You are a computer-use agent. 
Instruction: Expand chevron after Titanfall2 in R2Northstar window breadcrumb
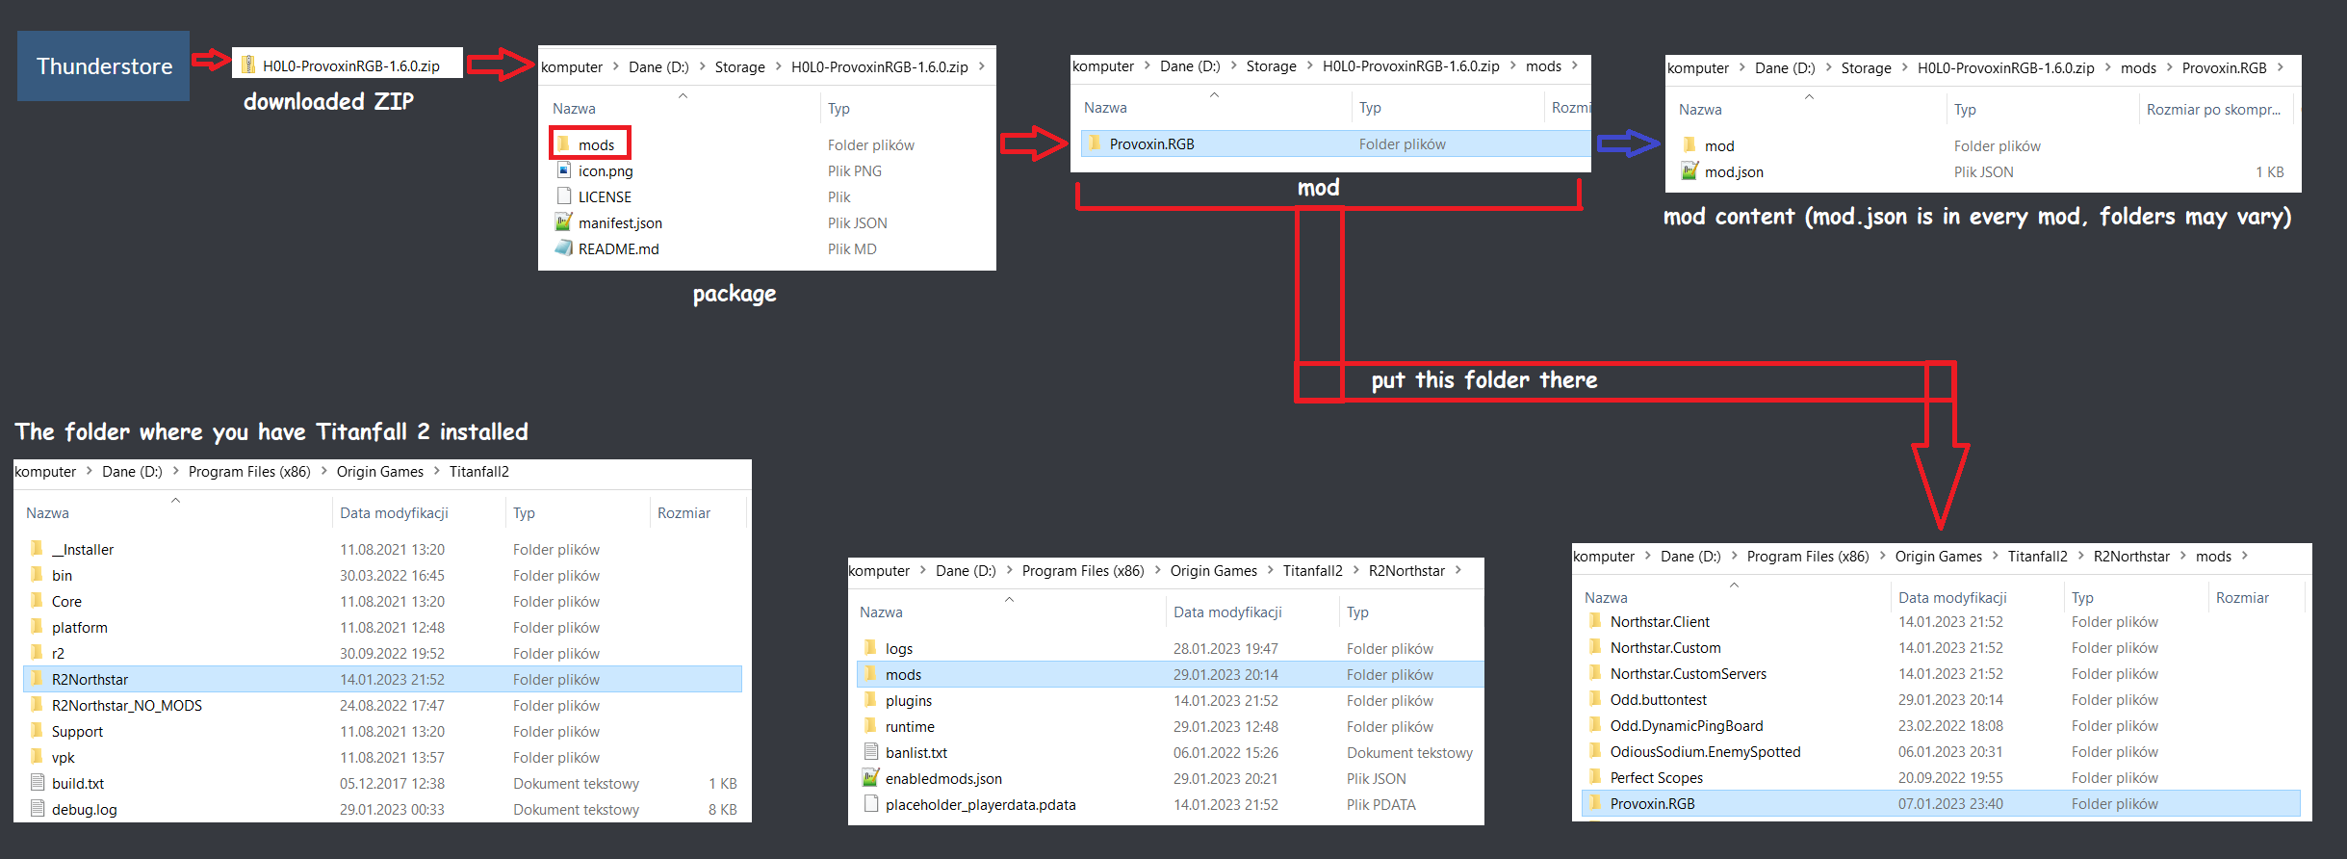(1355, 570)
